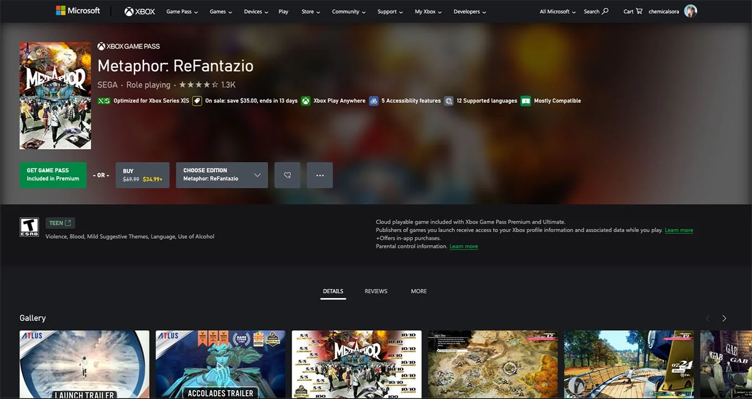Open the Xbox home logo

[140, 11]
